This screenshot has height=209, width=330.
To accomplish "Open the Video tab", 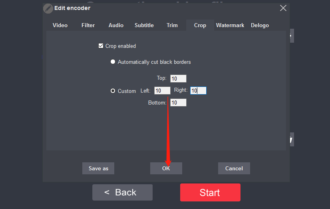I will 60,25.
